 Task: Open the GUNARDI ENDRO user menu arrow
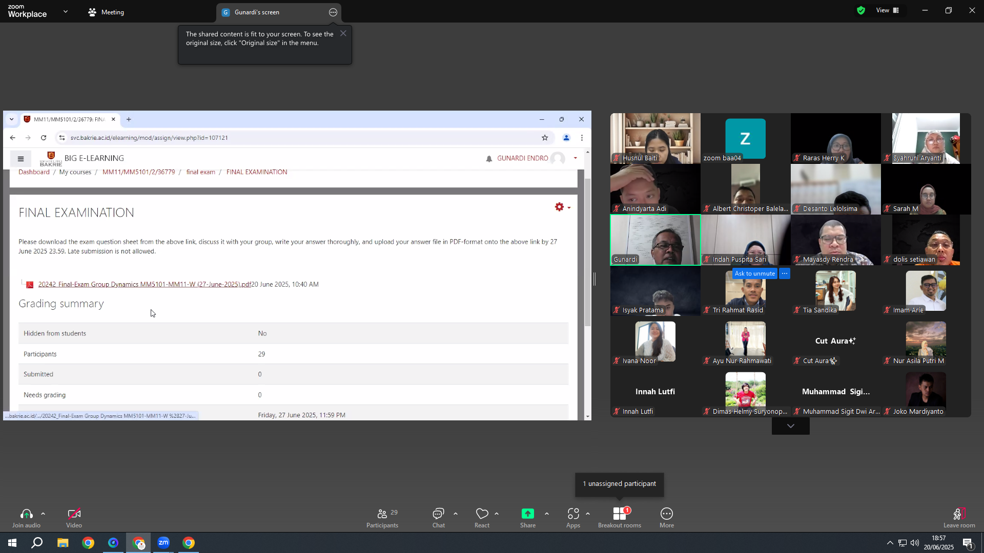coord(576,158)
